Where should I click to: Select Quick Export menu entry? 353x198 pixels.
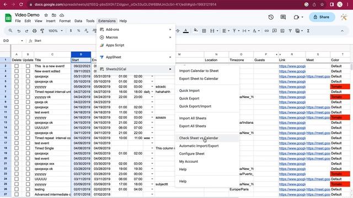[189, 98]
